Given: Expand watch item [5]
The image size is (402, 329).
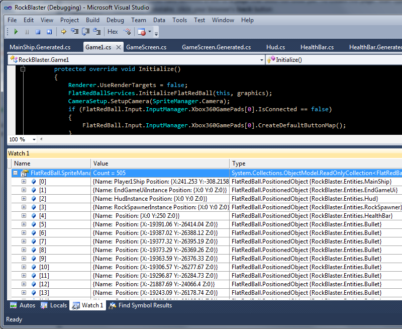Looking at the screenshot, I should 24,224.
